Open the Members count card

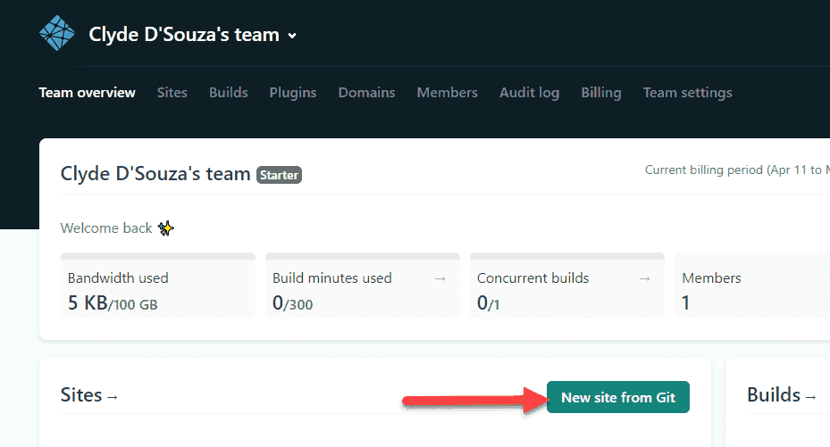click(752, 286)
